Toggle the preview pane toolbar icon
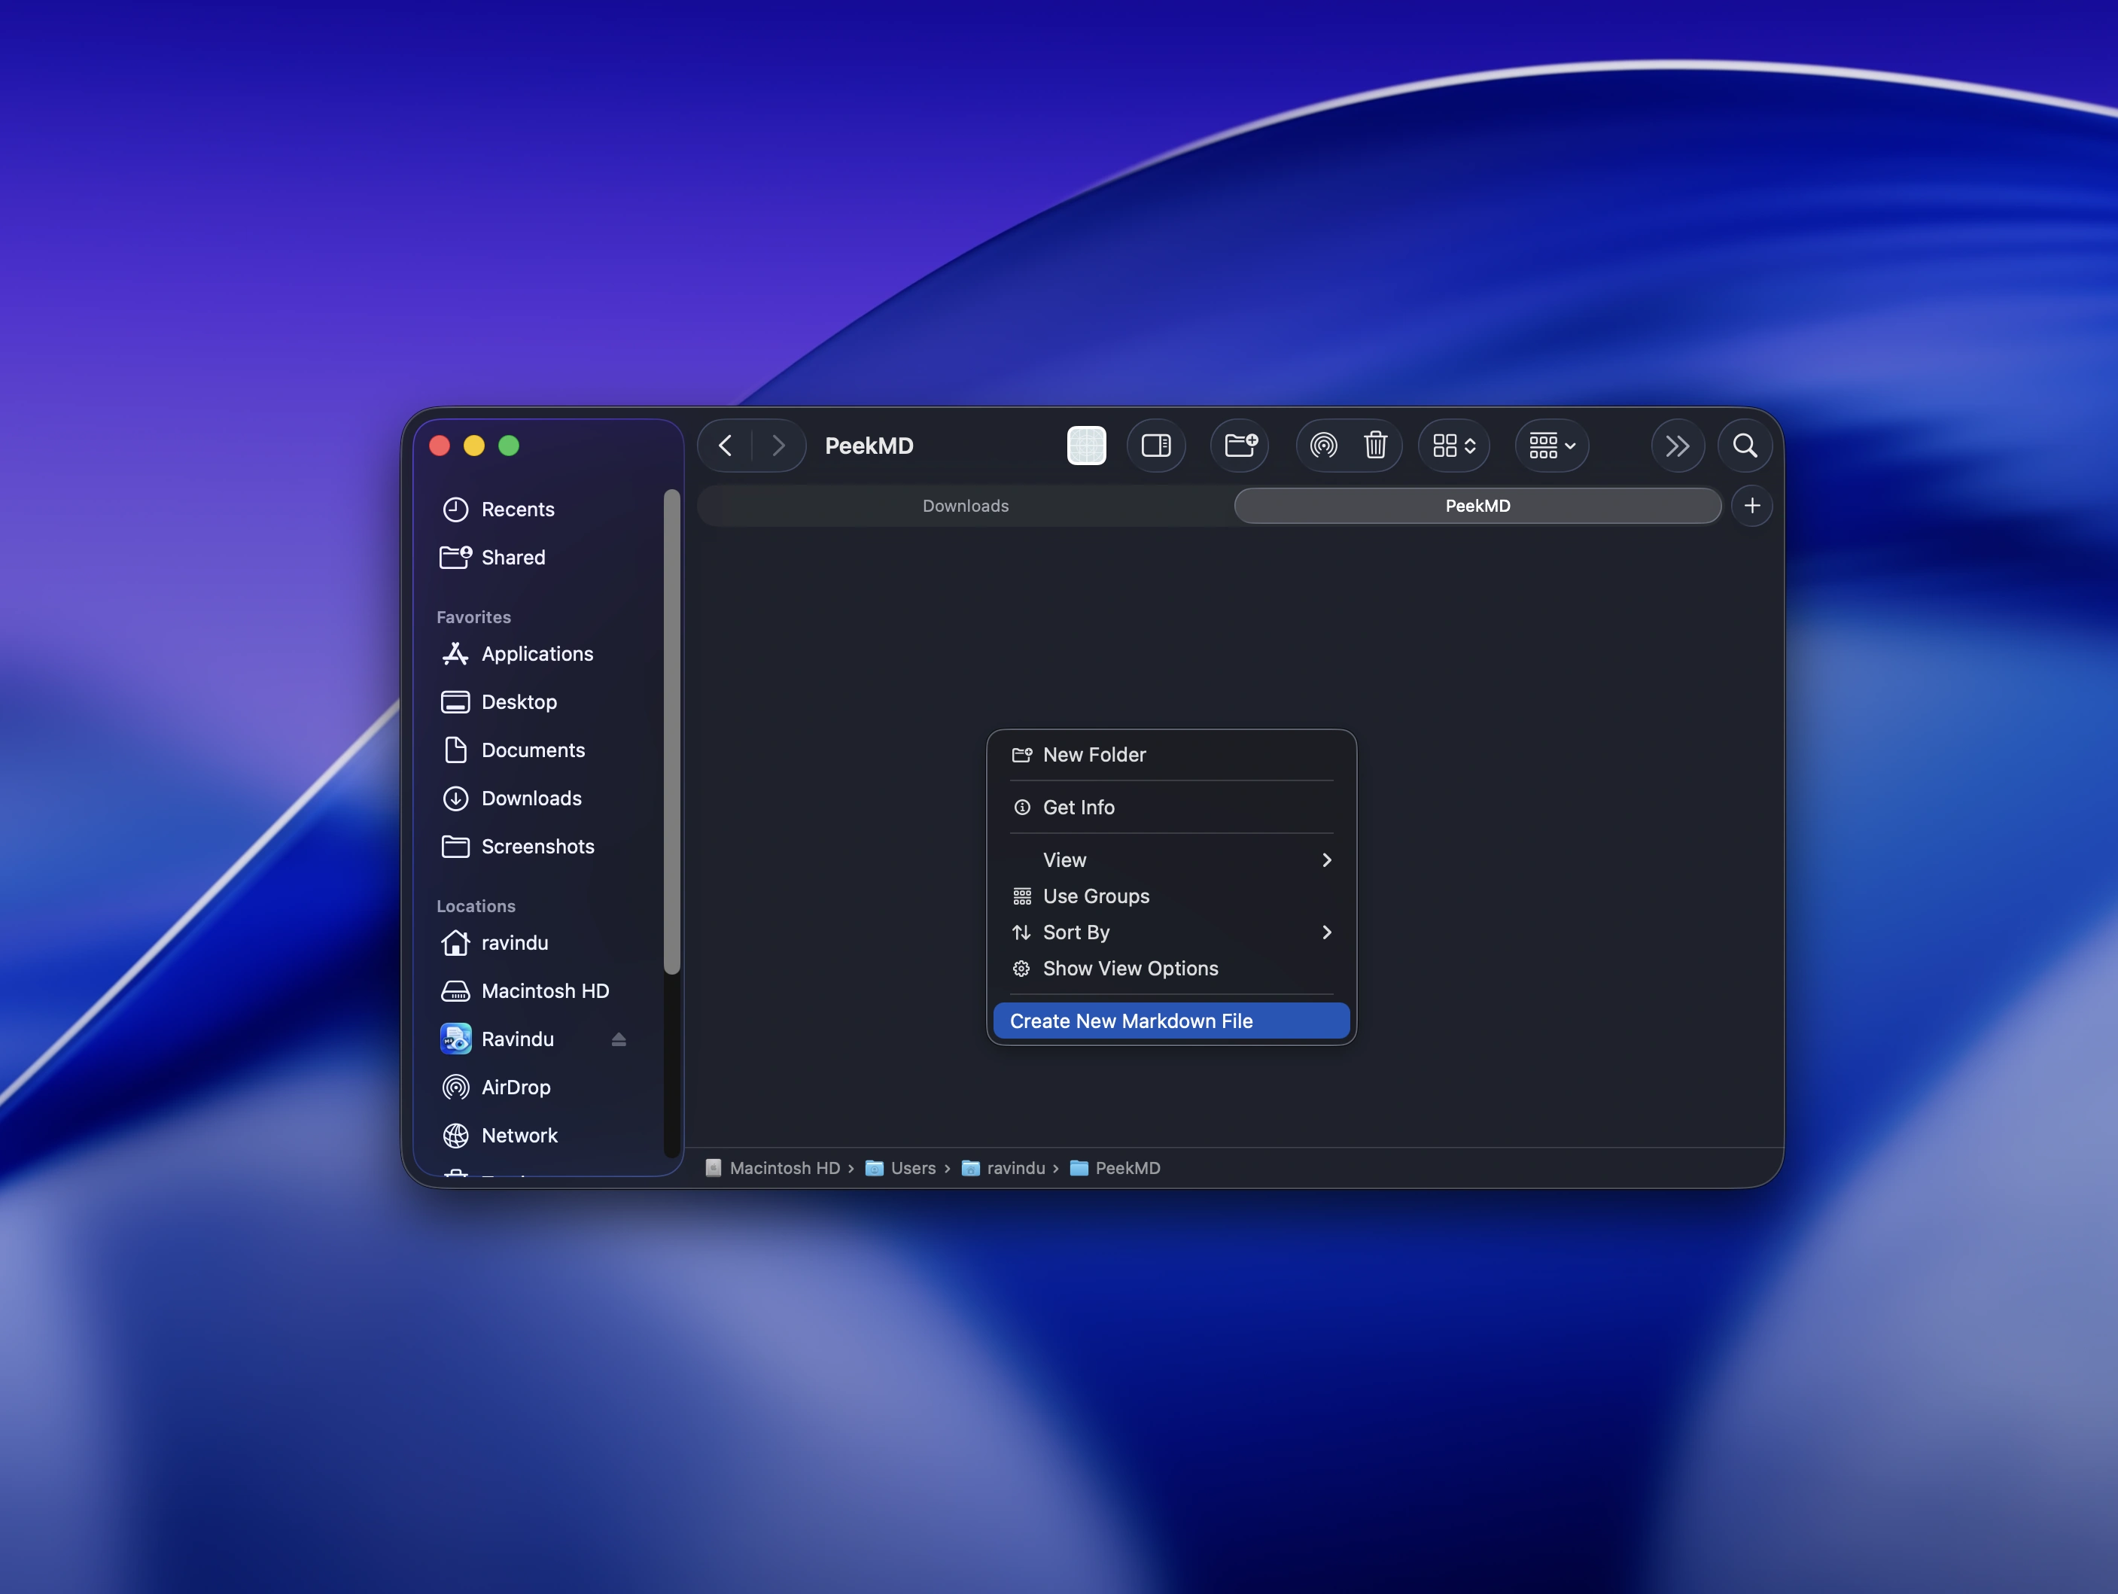Screen dimensions: 2118x1594 1155,446
